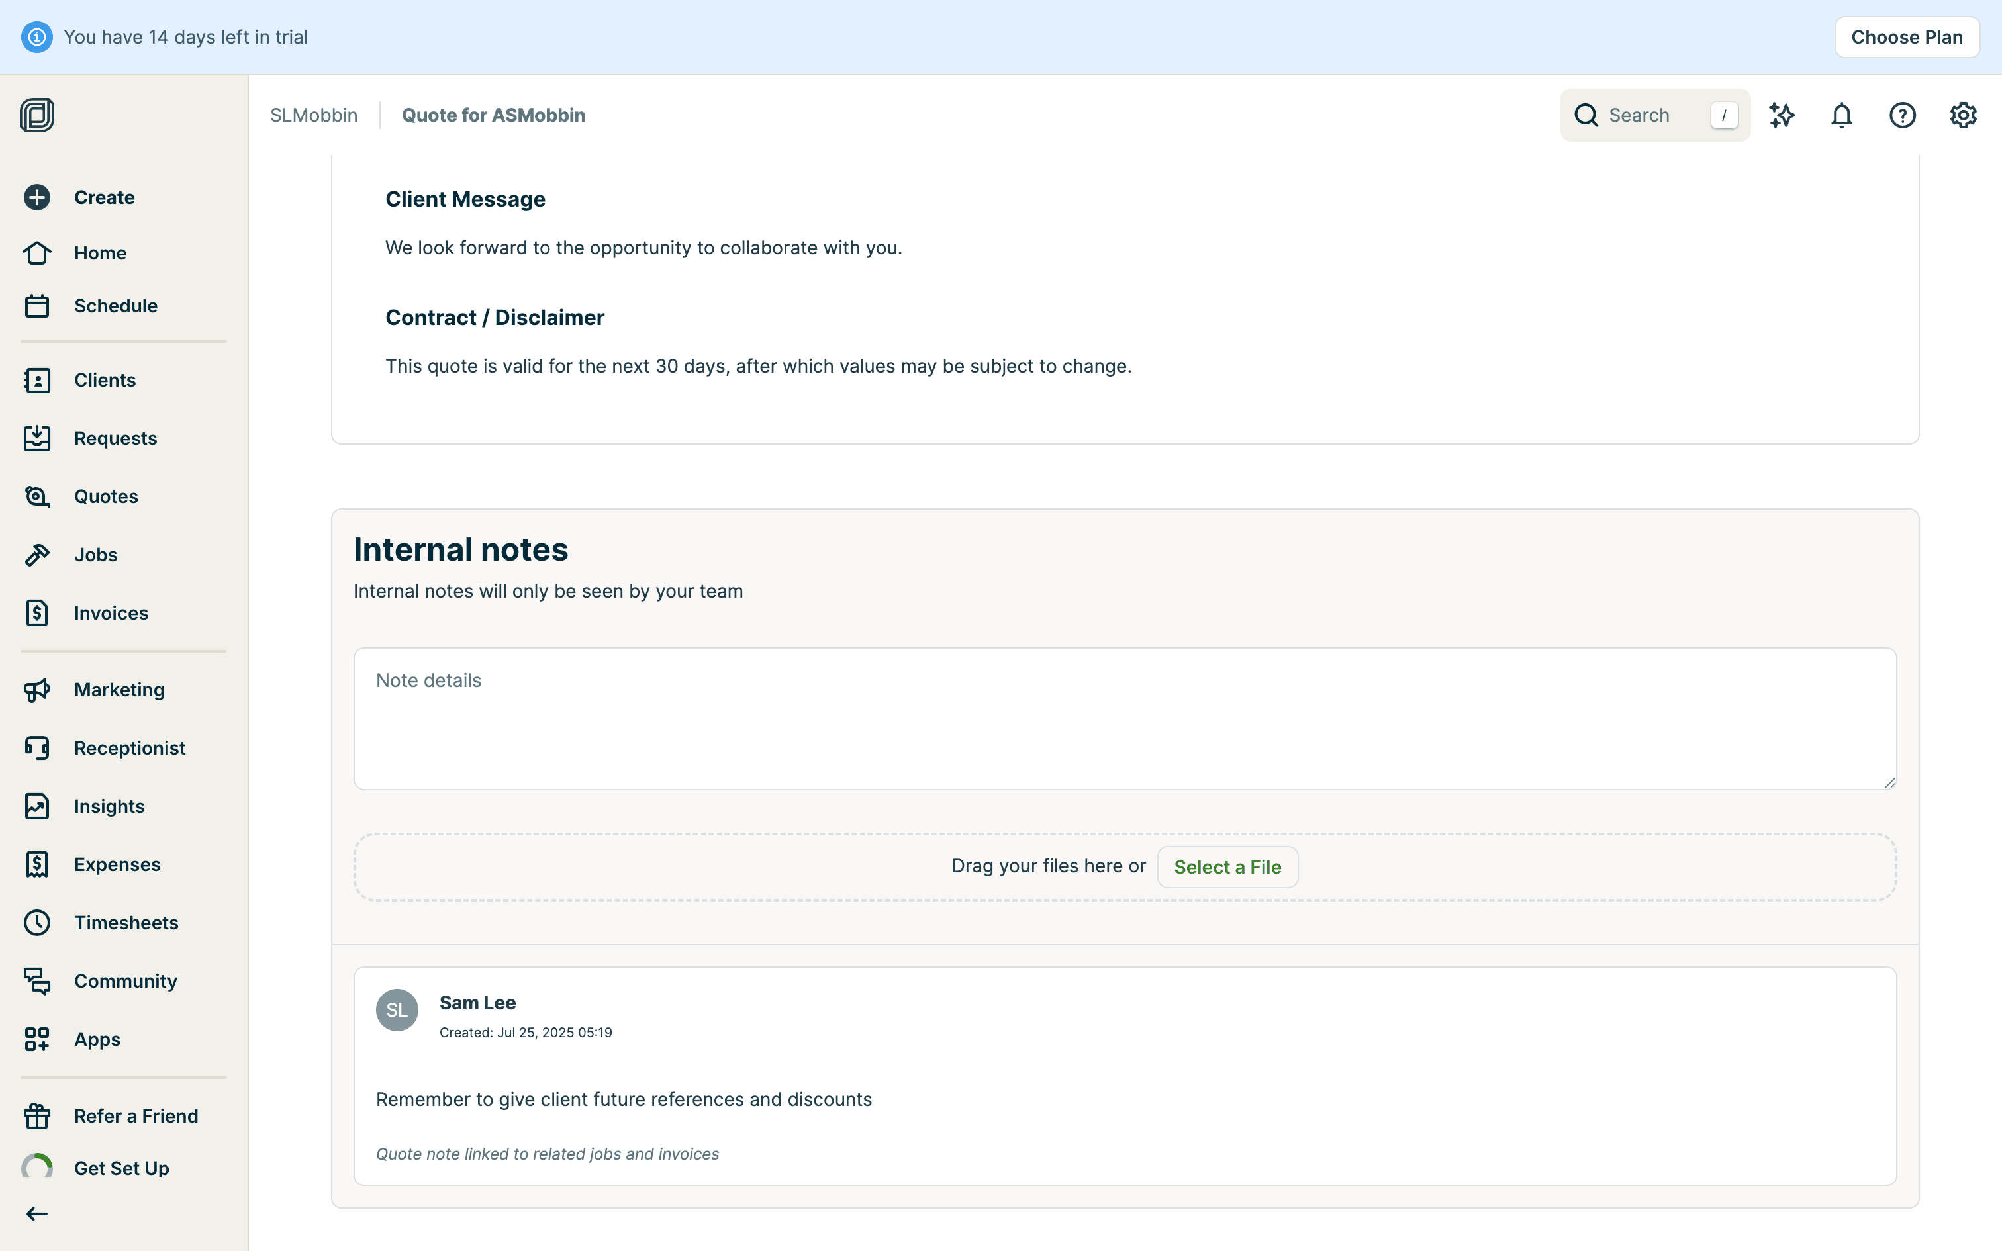2002x1251 pixels.
Task: Collapse the sidebar with the arrow icon
Action: 37,1214
